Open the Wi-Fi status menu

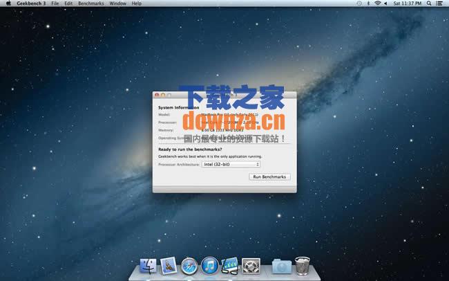pos(378,3)
